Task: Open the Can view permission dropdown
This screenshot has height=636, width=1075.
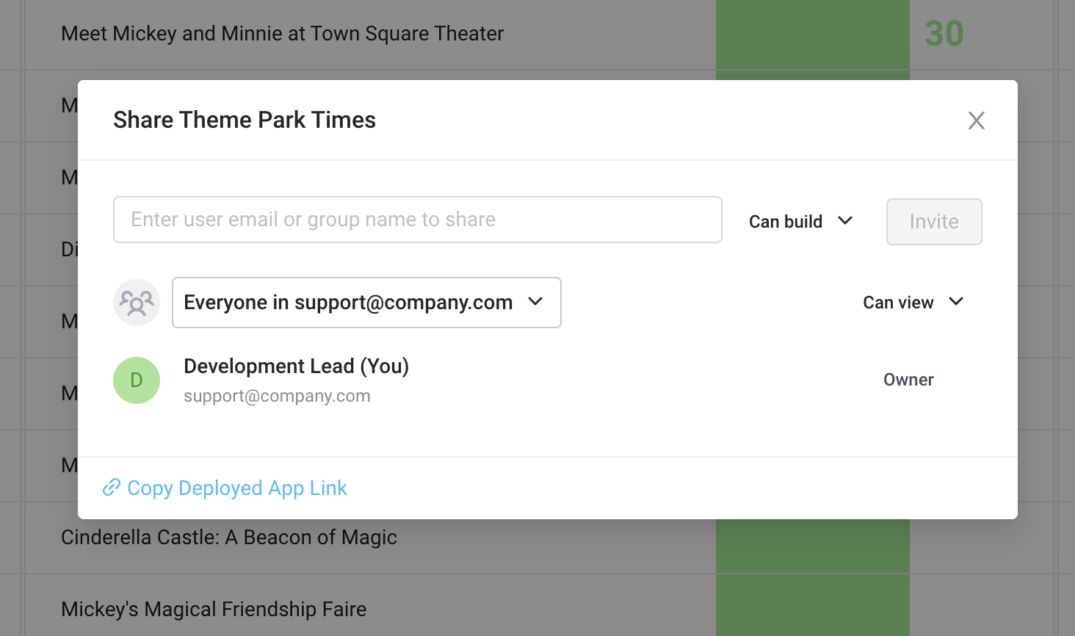Action: 913,302
